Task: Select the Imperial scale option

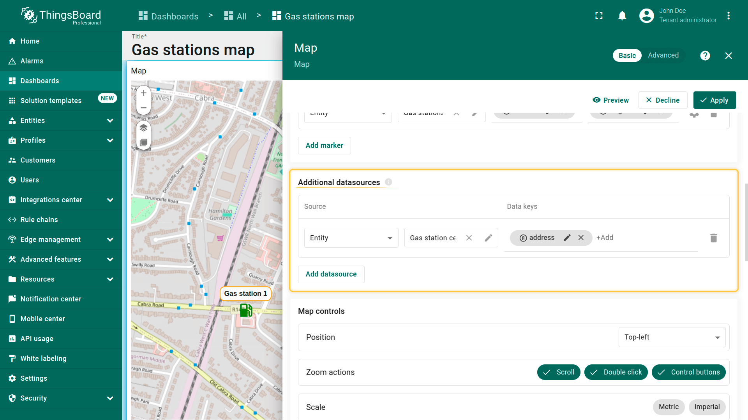Action: [x=707, y=407]
